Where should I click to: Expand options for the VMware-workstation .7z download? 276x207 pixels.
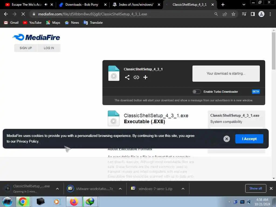tap(120, 189)
